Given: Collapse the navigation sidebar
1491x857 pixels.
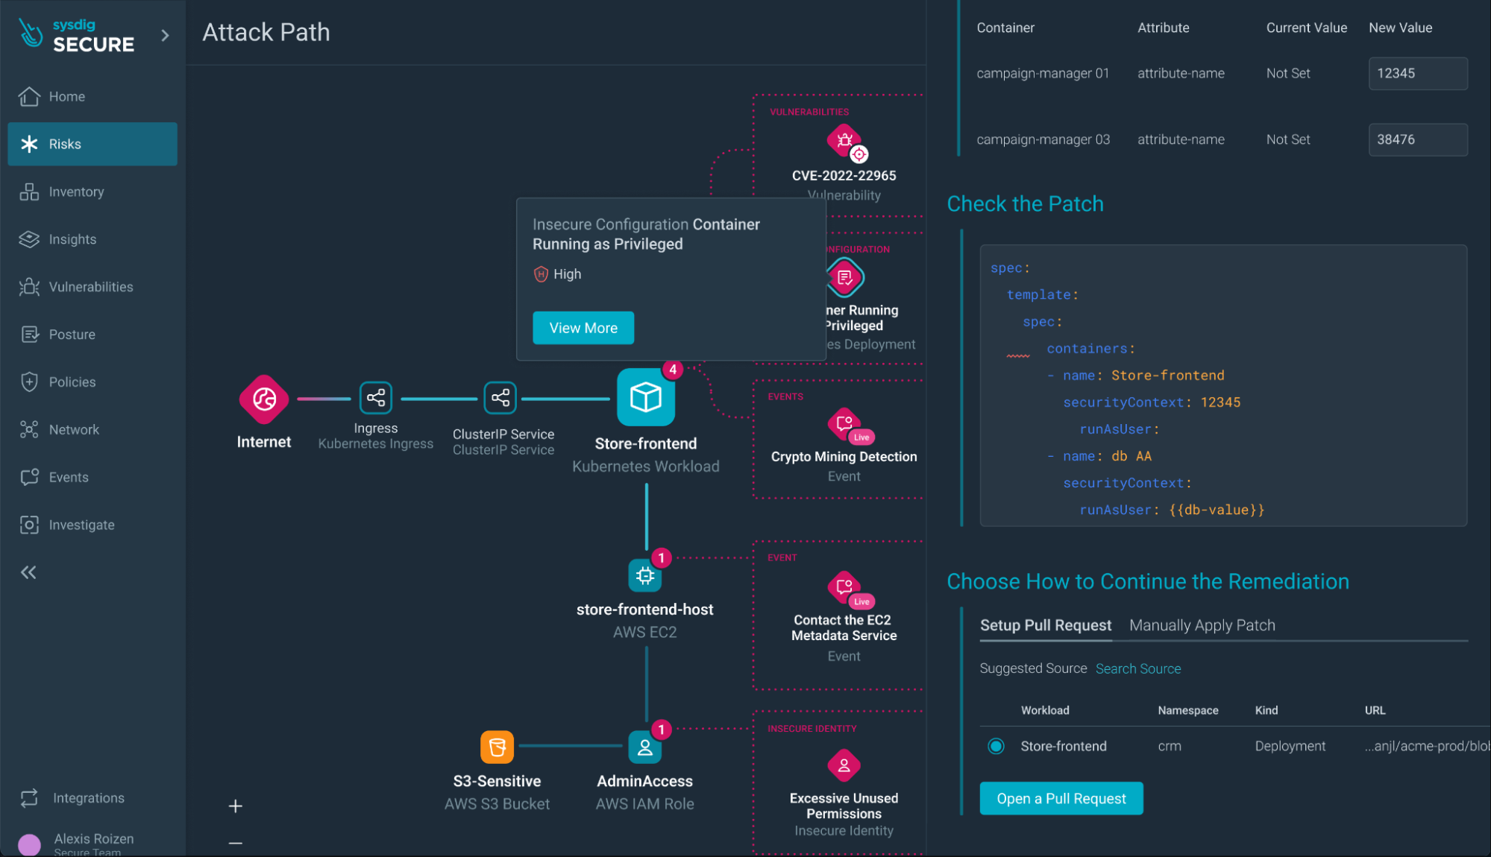Looking at the screenshot, I should point(28,572).
